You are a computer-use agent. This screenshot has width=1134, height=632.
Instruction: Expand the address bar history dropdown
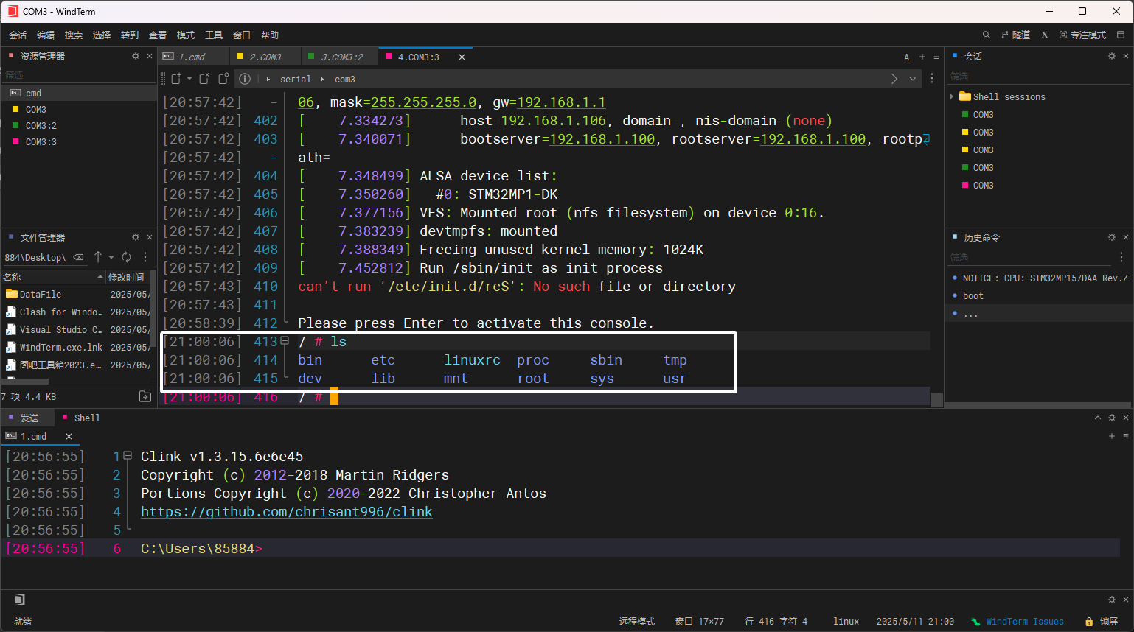click(913, 79)
